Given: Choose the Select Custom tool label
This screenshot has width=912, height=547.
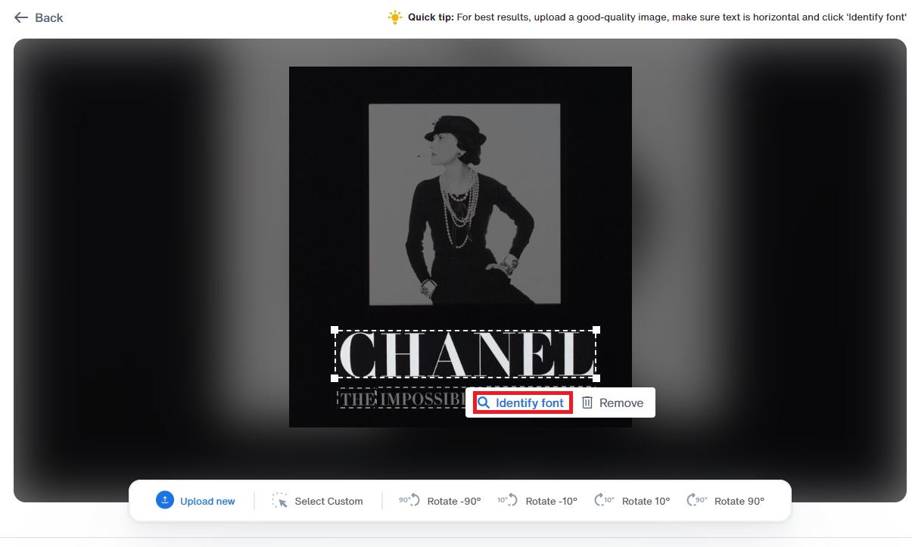Looking at the screenshot, I should click(x=328, y=501).
